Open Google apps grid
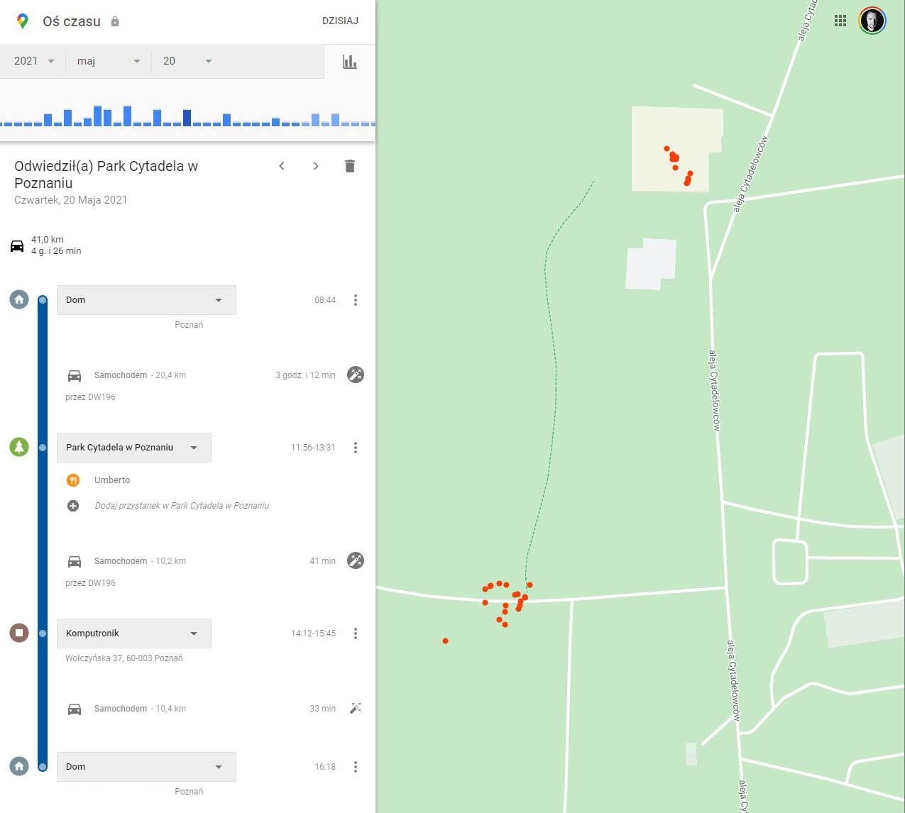Screen dimensions: 905x813 coord(840,21)
